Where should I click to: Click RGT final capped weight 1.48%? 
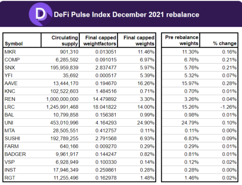point(147,178)
